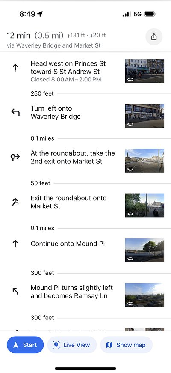Click the slight-left arrow icon for Ramsay Ln
The width and height of the screenshot is (171, 373).
click(15, 292)
